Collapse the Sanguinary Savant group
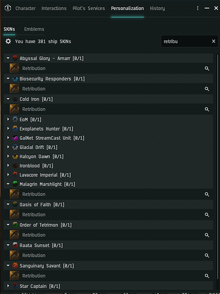Image resolution: width=220 pixels, height=294 pixels. (x=8, y=266)
